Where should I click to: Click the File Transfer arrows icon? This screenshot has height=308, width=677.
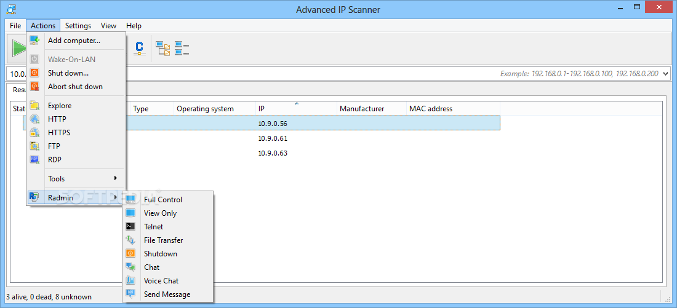(x=130, y=240)
